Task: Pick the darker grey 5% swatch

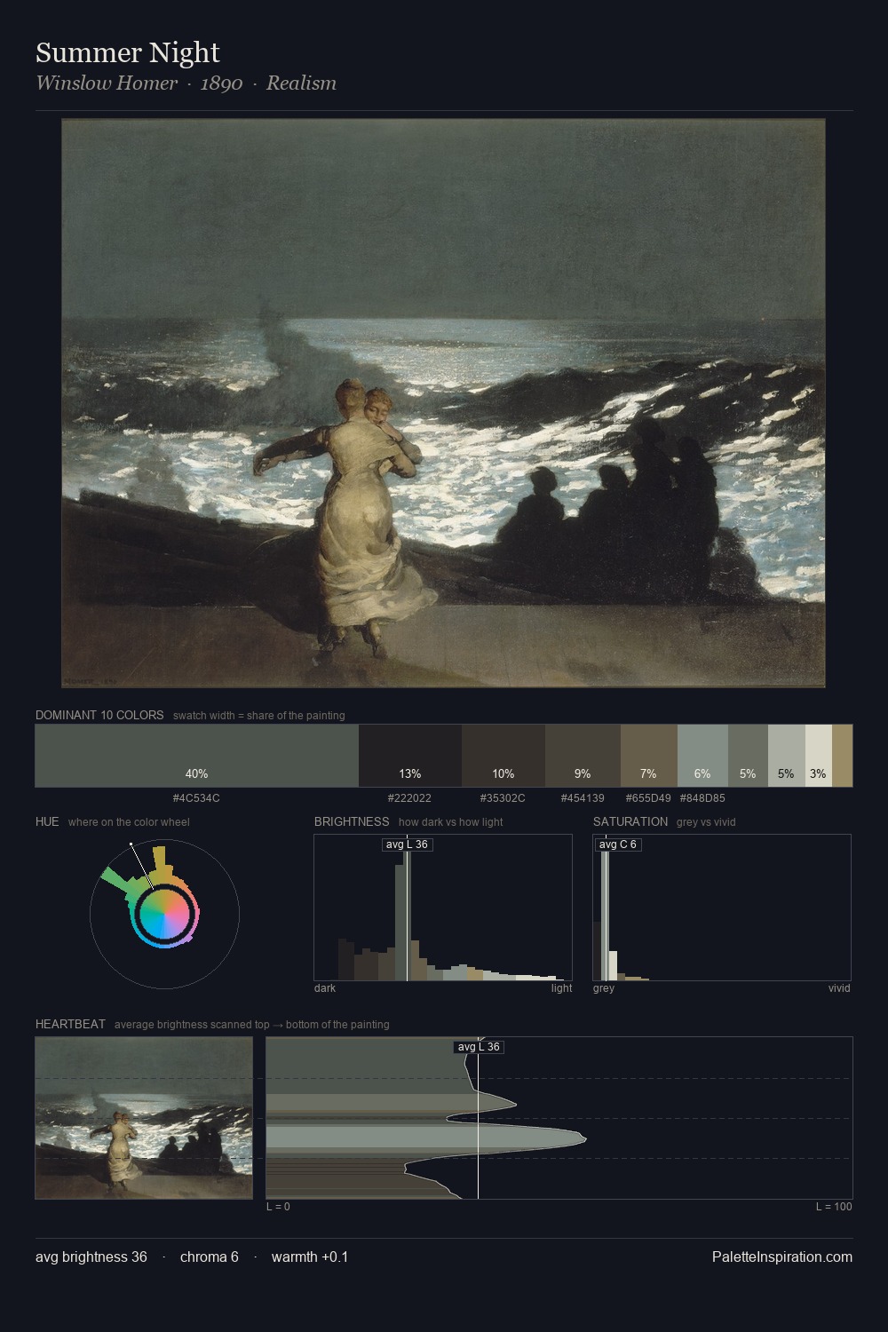Action: tap(748, 756)
